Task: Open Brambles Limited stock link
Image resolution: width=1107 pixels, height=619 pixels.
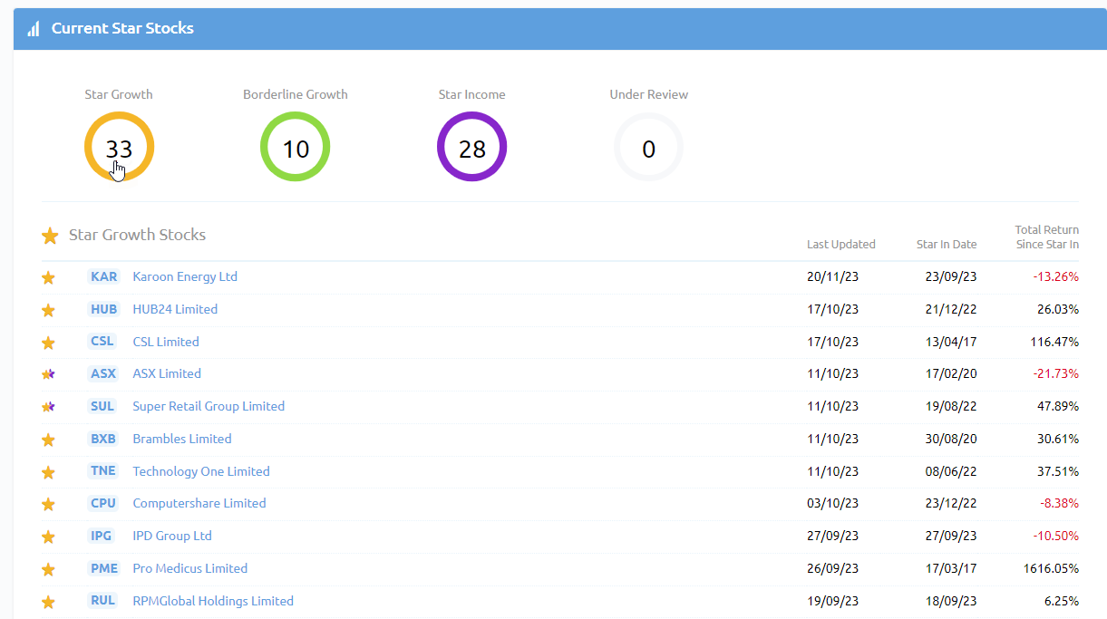Action: pos(182,439)
